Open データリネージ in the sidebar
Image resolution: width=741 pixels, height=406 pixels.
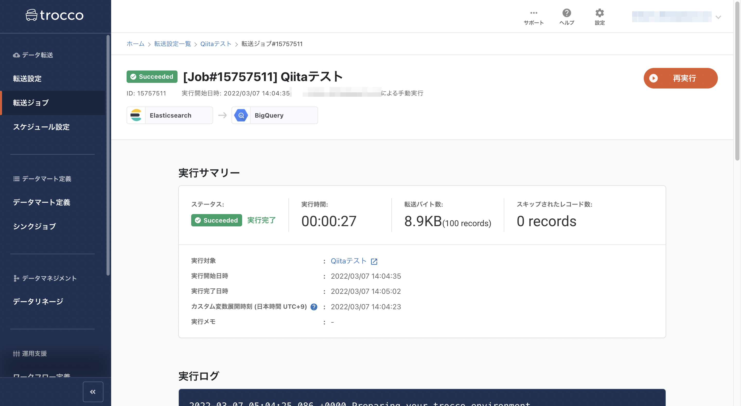[38, 301]
